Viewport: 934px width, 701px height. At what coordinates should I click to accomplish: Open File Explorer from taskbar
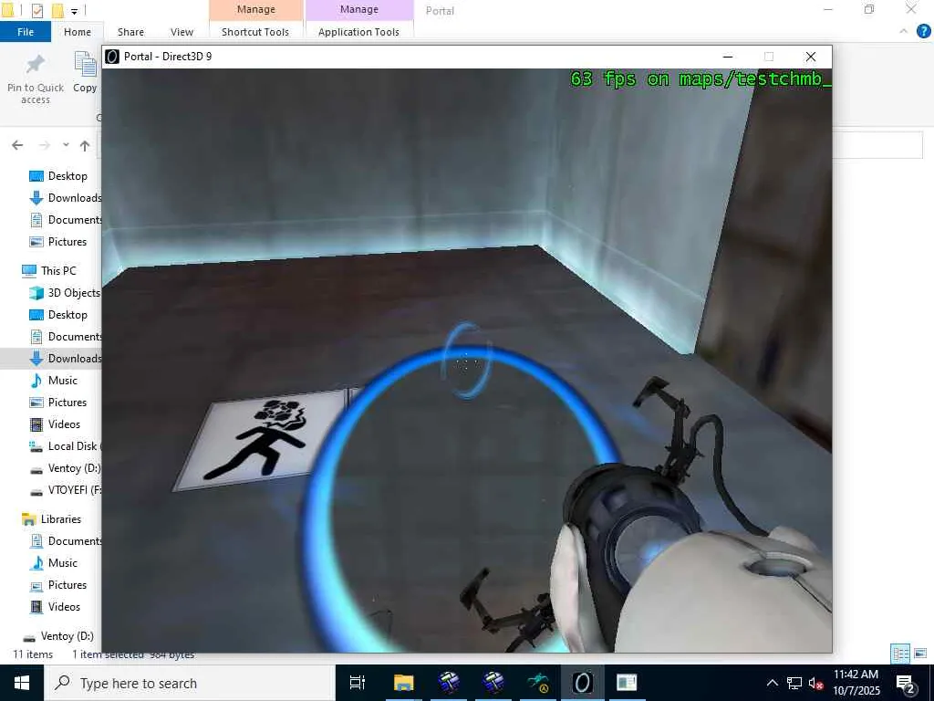(403, 683)
